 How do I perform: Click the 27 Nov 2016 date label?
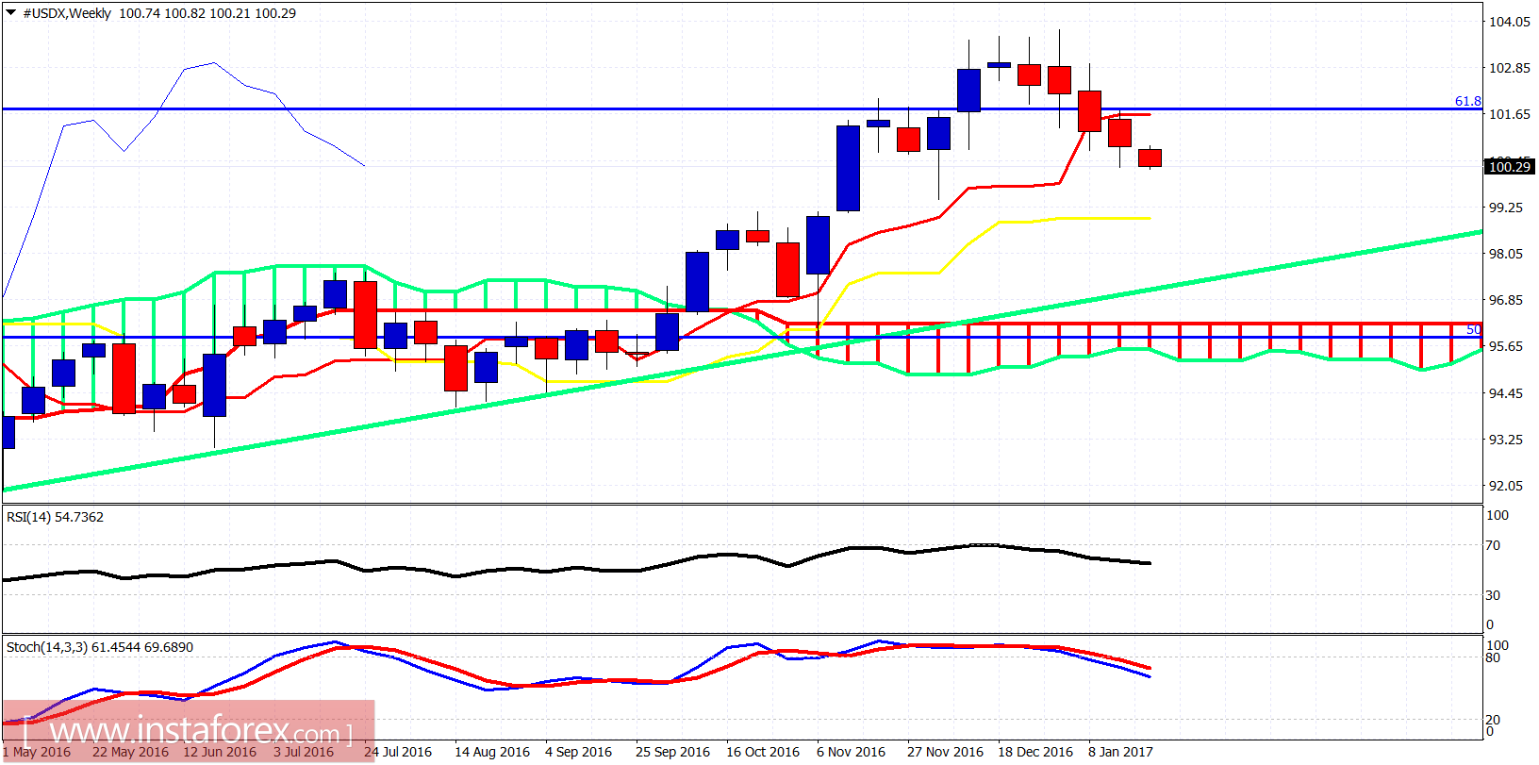(x=945, y=752)
